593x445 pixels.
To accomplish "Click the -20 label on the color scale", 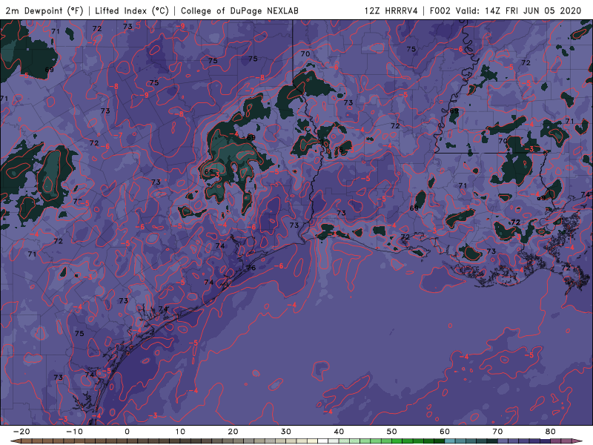I will pos(21,432).
